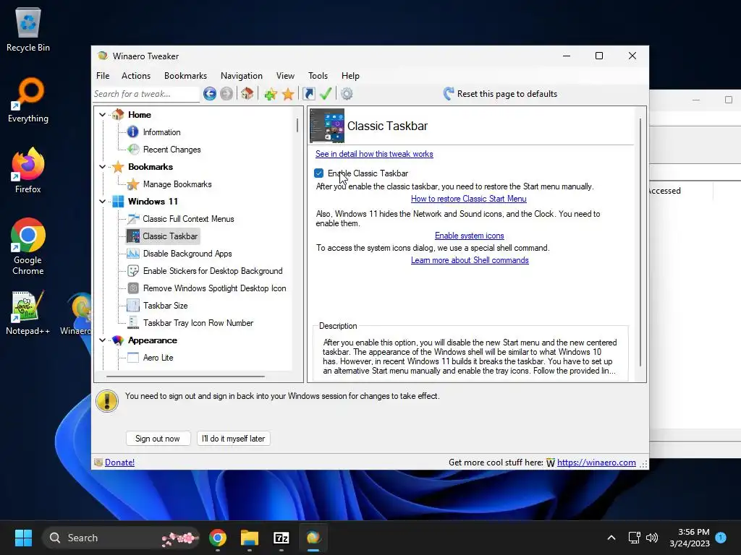Open Learn more about Shell commands link

click(x=470, y=260)
